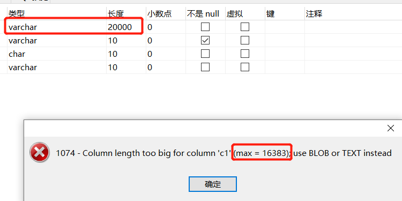Screen dimensions: 402x201
Task: Enable 虚拟 checkbox in the second row
Action: click(x=245, y=40)
